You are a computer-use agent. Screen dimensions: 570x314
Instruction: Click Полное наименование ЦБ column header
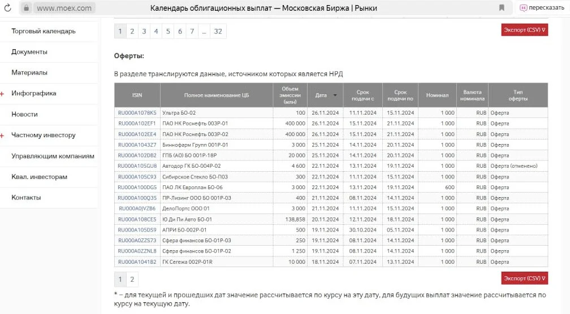216,95
